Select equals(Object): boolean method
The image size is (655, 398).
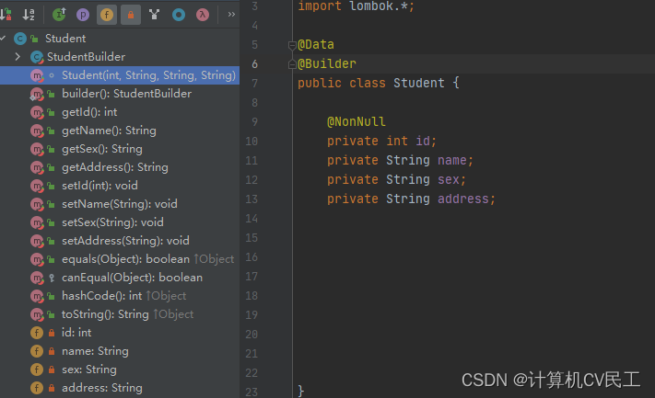(125, 259)
